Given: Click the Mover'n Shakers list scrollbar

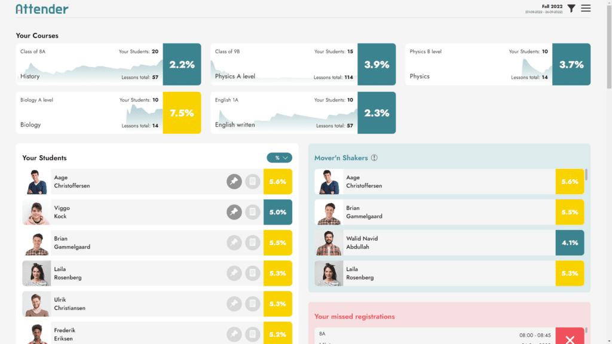Looking at the screenshot, I should (586, 174).
